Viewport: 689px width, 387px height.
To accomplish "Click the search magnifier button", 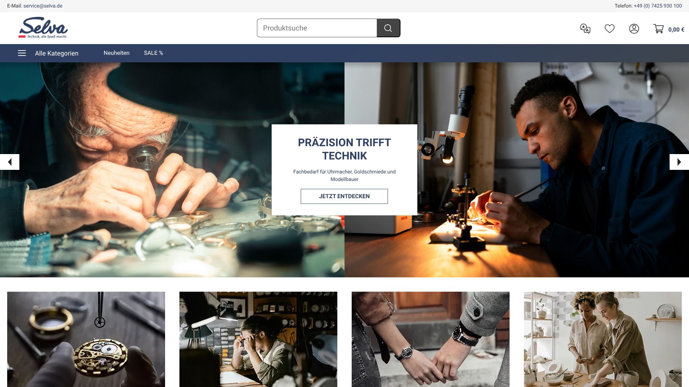I will point(388,28).
